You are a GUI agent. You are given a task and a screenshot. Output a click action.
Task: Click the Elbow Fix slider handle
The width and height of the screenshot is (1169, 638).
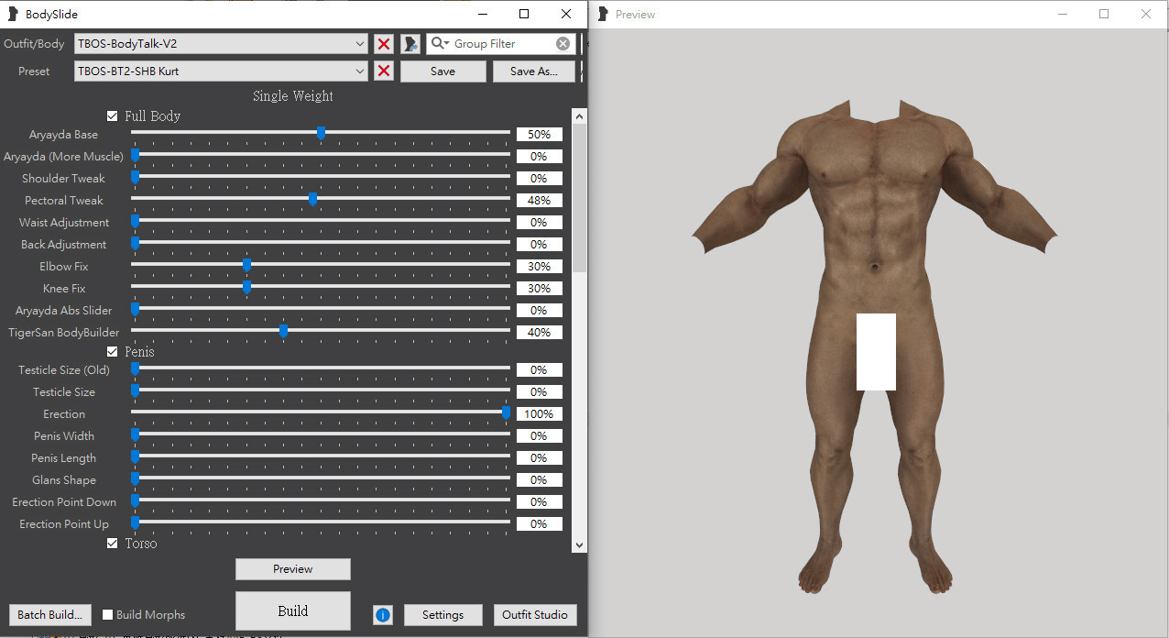[x=246, y=265]
